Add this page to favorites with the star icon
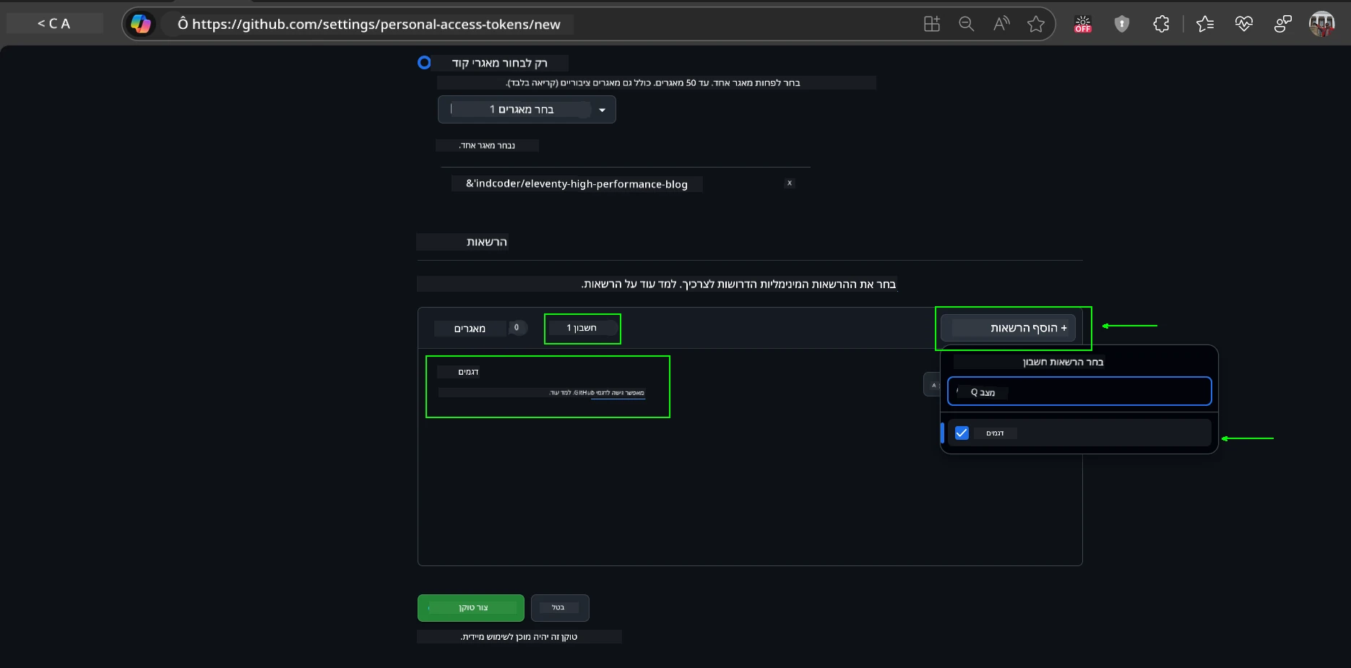This screenshot has width=1351, height=668. (1035, 24)
